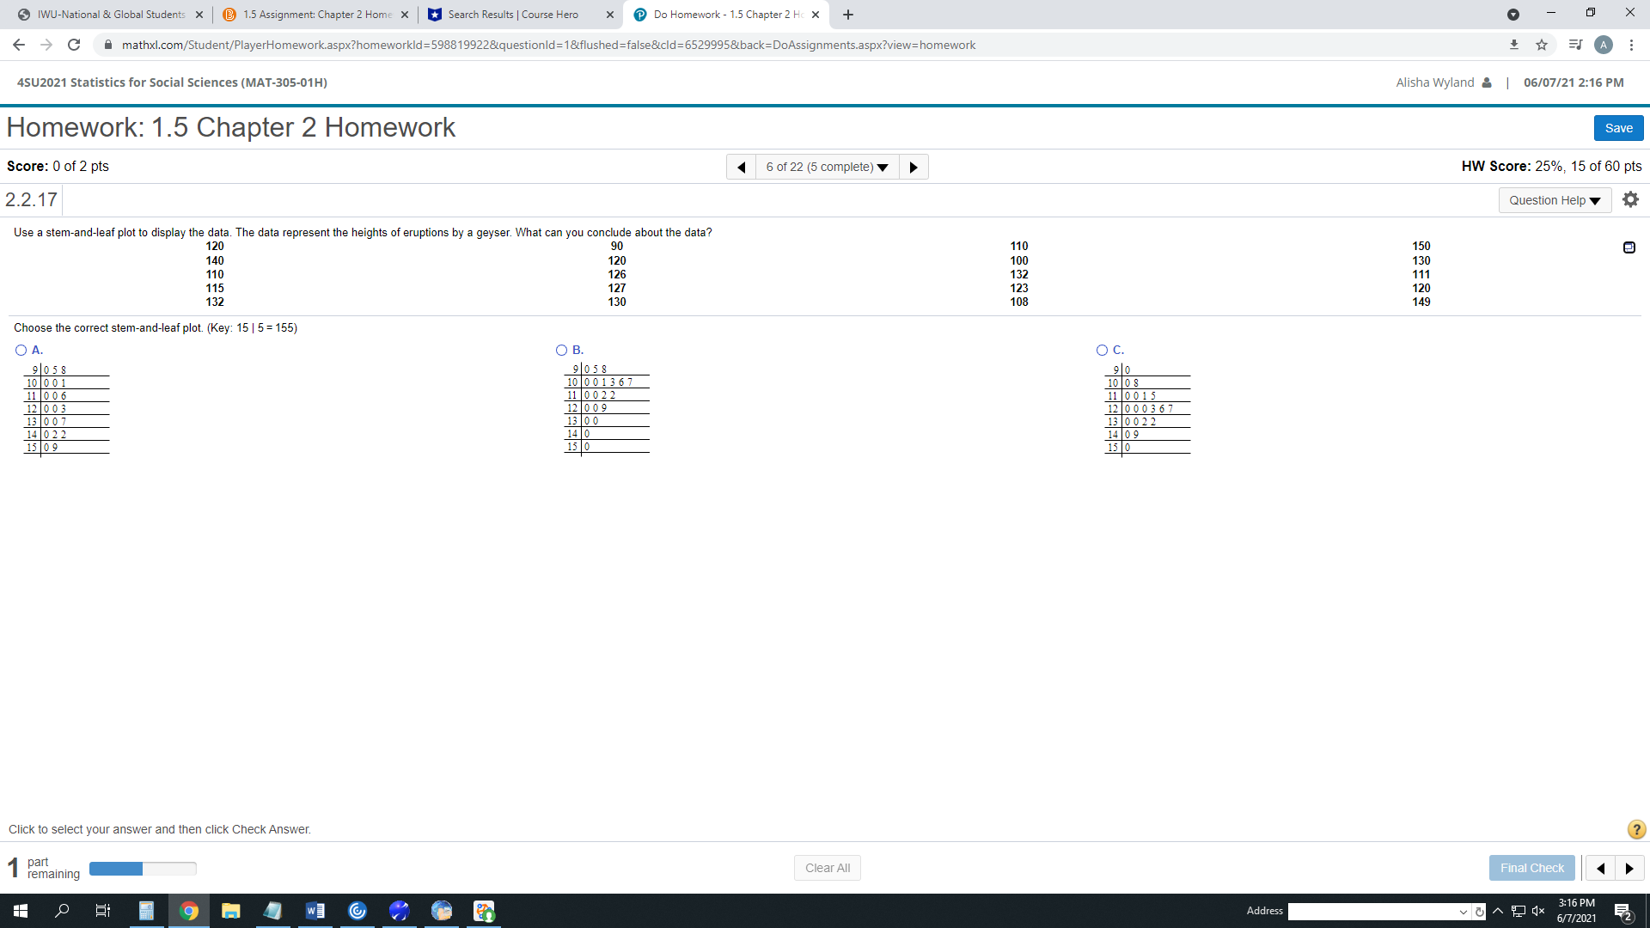Select answer option B radio button
Screen dimensions: 1650x928
pyautogui.click(x=562, y=350)
